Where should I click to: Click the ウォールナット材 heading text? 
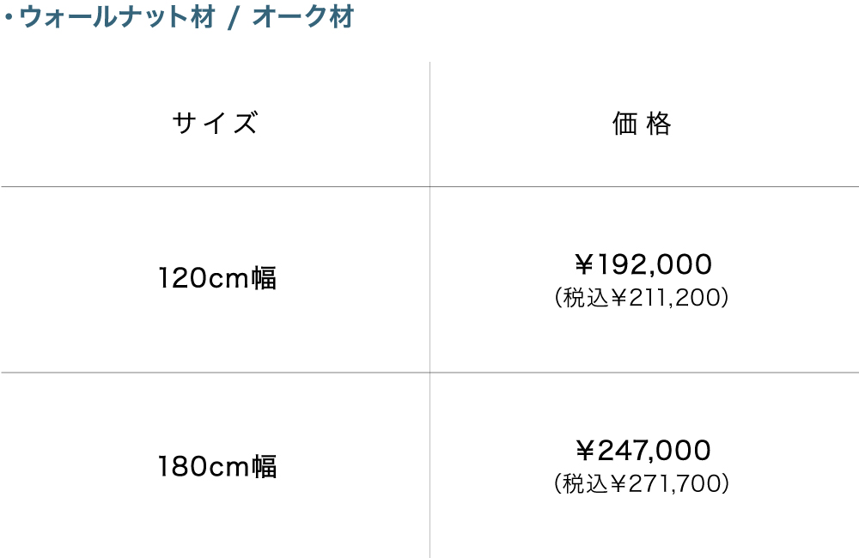click(117, 18)
